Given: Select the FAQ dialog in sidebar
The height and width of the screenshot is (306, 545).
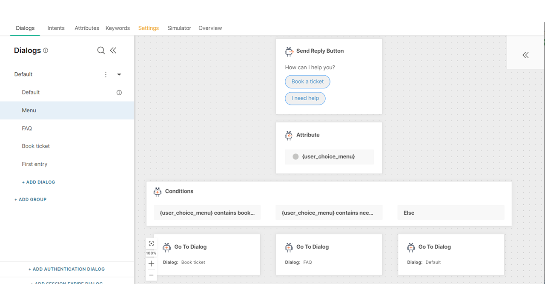Looking at the screenshot, I should (27, 128).
